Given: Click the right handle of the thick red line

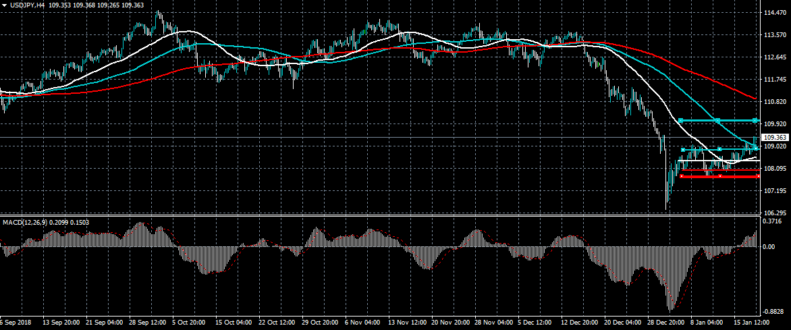Looking at the screenshot, I should point(757,176).
